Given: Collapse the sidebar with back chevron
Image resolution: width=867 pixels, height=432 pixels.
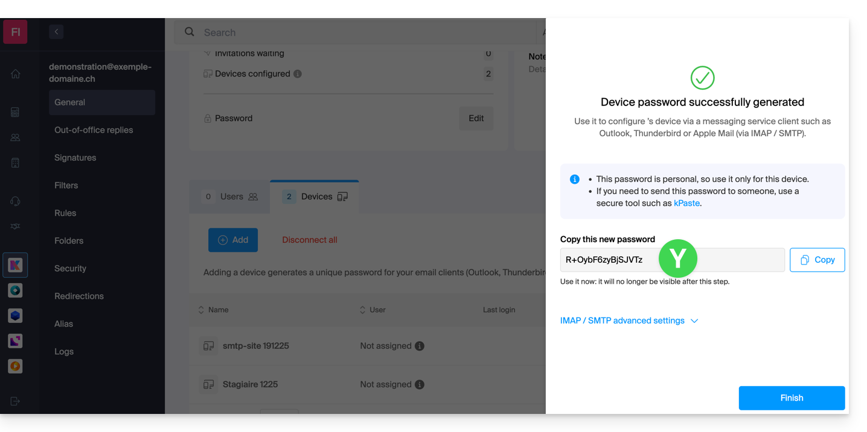Looking at the screenshot, I should click(x=56, y=32).
